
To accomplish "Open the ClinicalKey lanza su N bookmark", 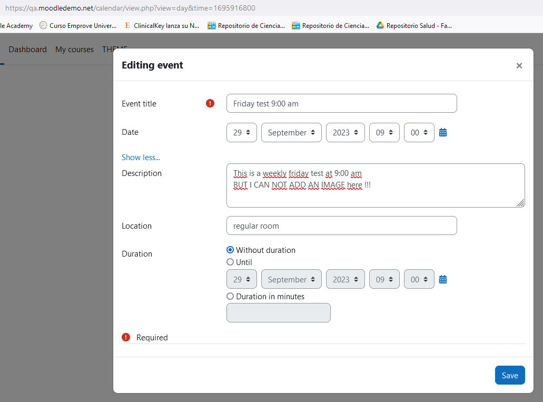I will [162, 26].
